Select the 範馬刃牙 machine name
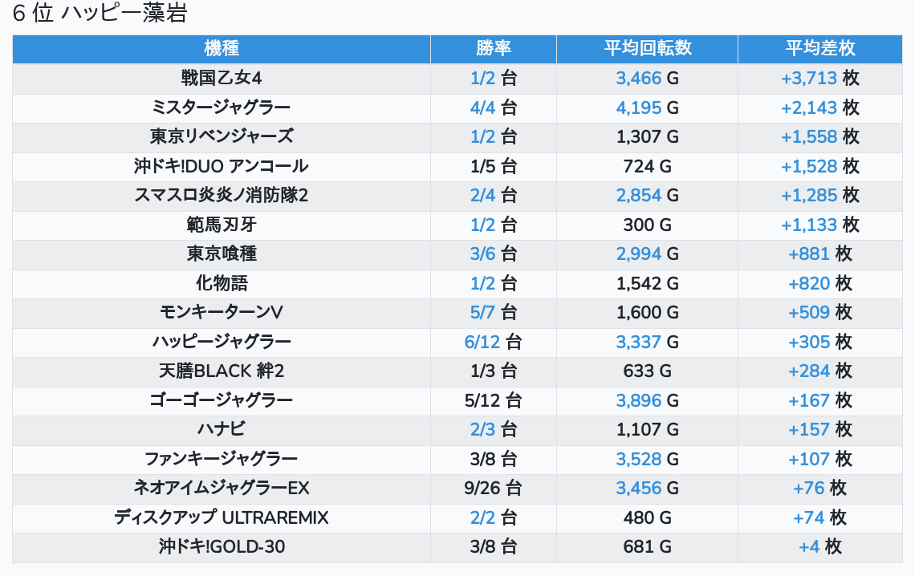 point(222,225)
